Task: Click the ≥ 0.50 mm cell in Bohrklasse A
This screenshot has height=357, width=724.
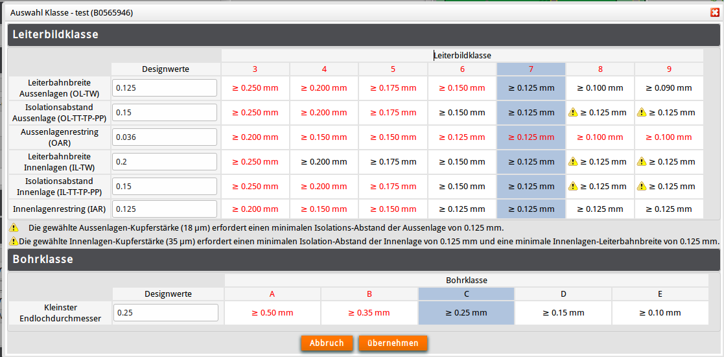Action: 272,313
